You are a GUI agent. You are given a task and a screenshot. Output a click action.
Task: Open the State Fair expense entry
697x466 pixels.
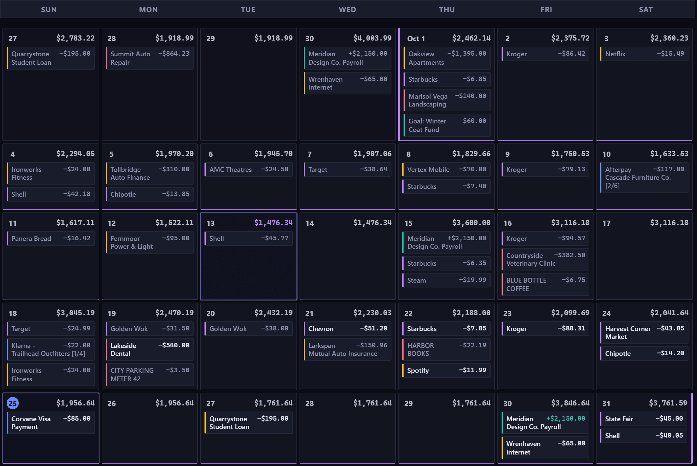pyautogui.click(x=644, y=419)
